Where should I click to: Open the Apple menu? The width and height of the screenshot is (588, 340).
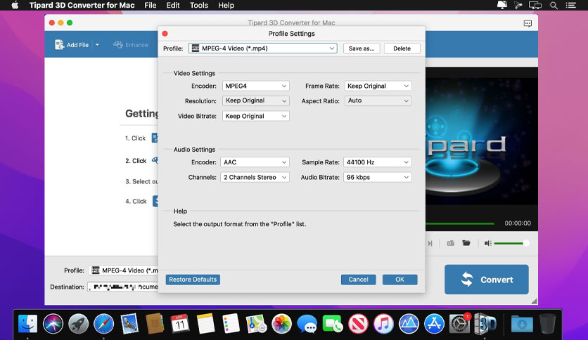[15, 5]
